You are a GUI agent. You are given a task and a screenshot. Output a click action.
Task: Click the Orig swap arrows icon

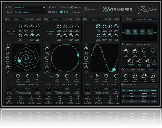click(x=49, y=12)
